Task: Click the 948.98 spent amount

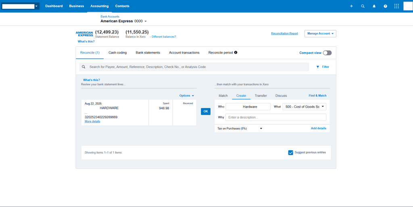Action: [x=164, y=108]
